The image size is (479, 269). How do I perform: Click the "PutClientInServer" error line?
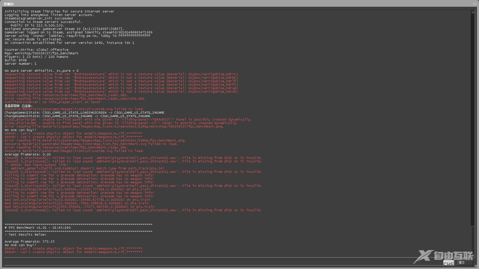[x=52, y=102]
